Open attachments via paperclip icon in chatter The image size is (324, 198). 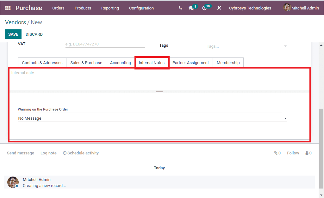pos(275,153)
